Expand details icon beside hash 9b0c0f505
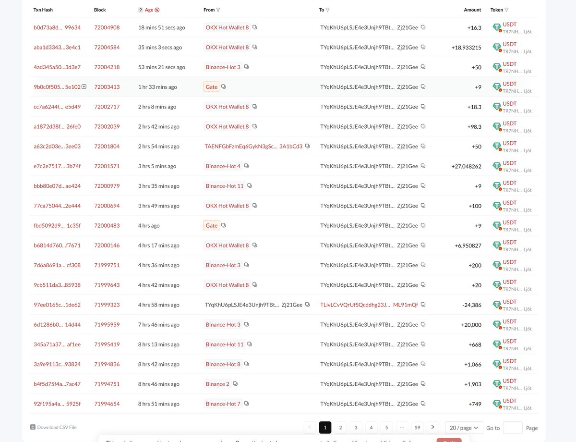This screenshot has height=442, width=576. coord(84,86)
